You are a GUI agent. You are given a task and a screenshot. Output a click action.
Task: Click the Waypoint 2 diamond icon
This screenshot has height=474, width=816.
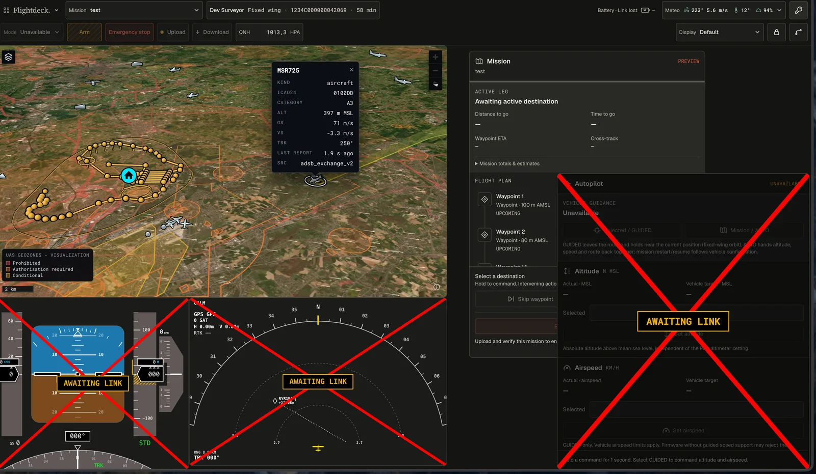(484, 235)
